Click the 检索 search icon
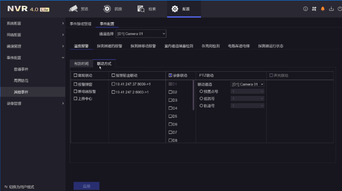 pos(141,9)
